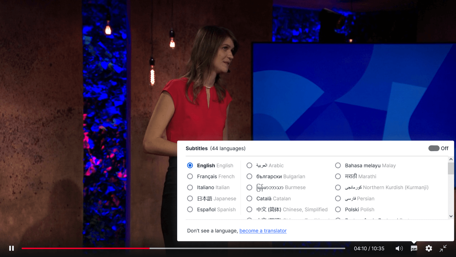Screen dimensions: 456x257
Task: Open the become a translator link
Action: (263, 231)
